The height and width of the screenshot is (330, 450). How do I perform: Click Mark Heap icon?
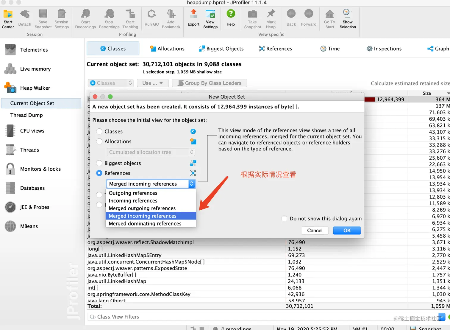pos(271,19)
